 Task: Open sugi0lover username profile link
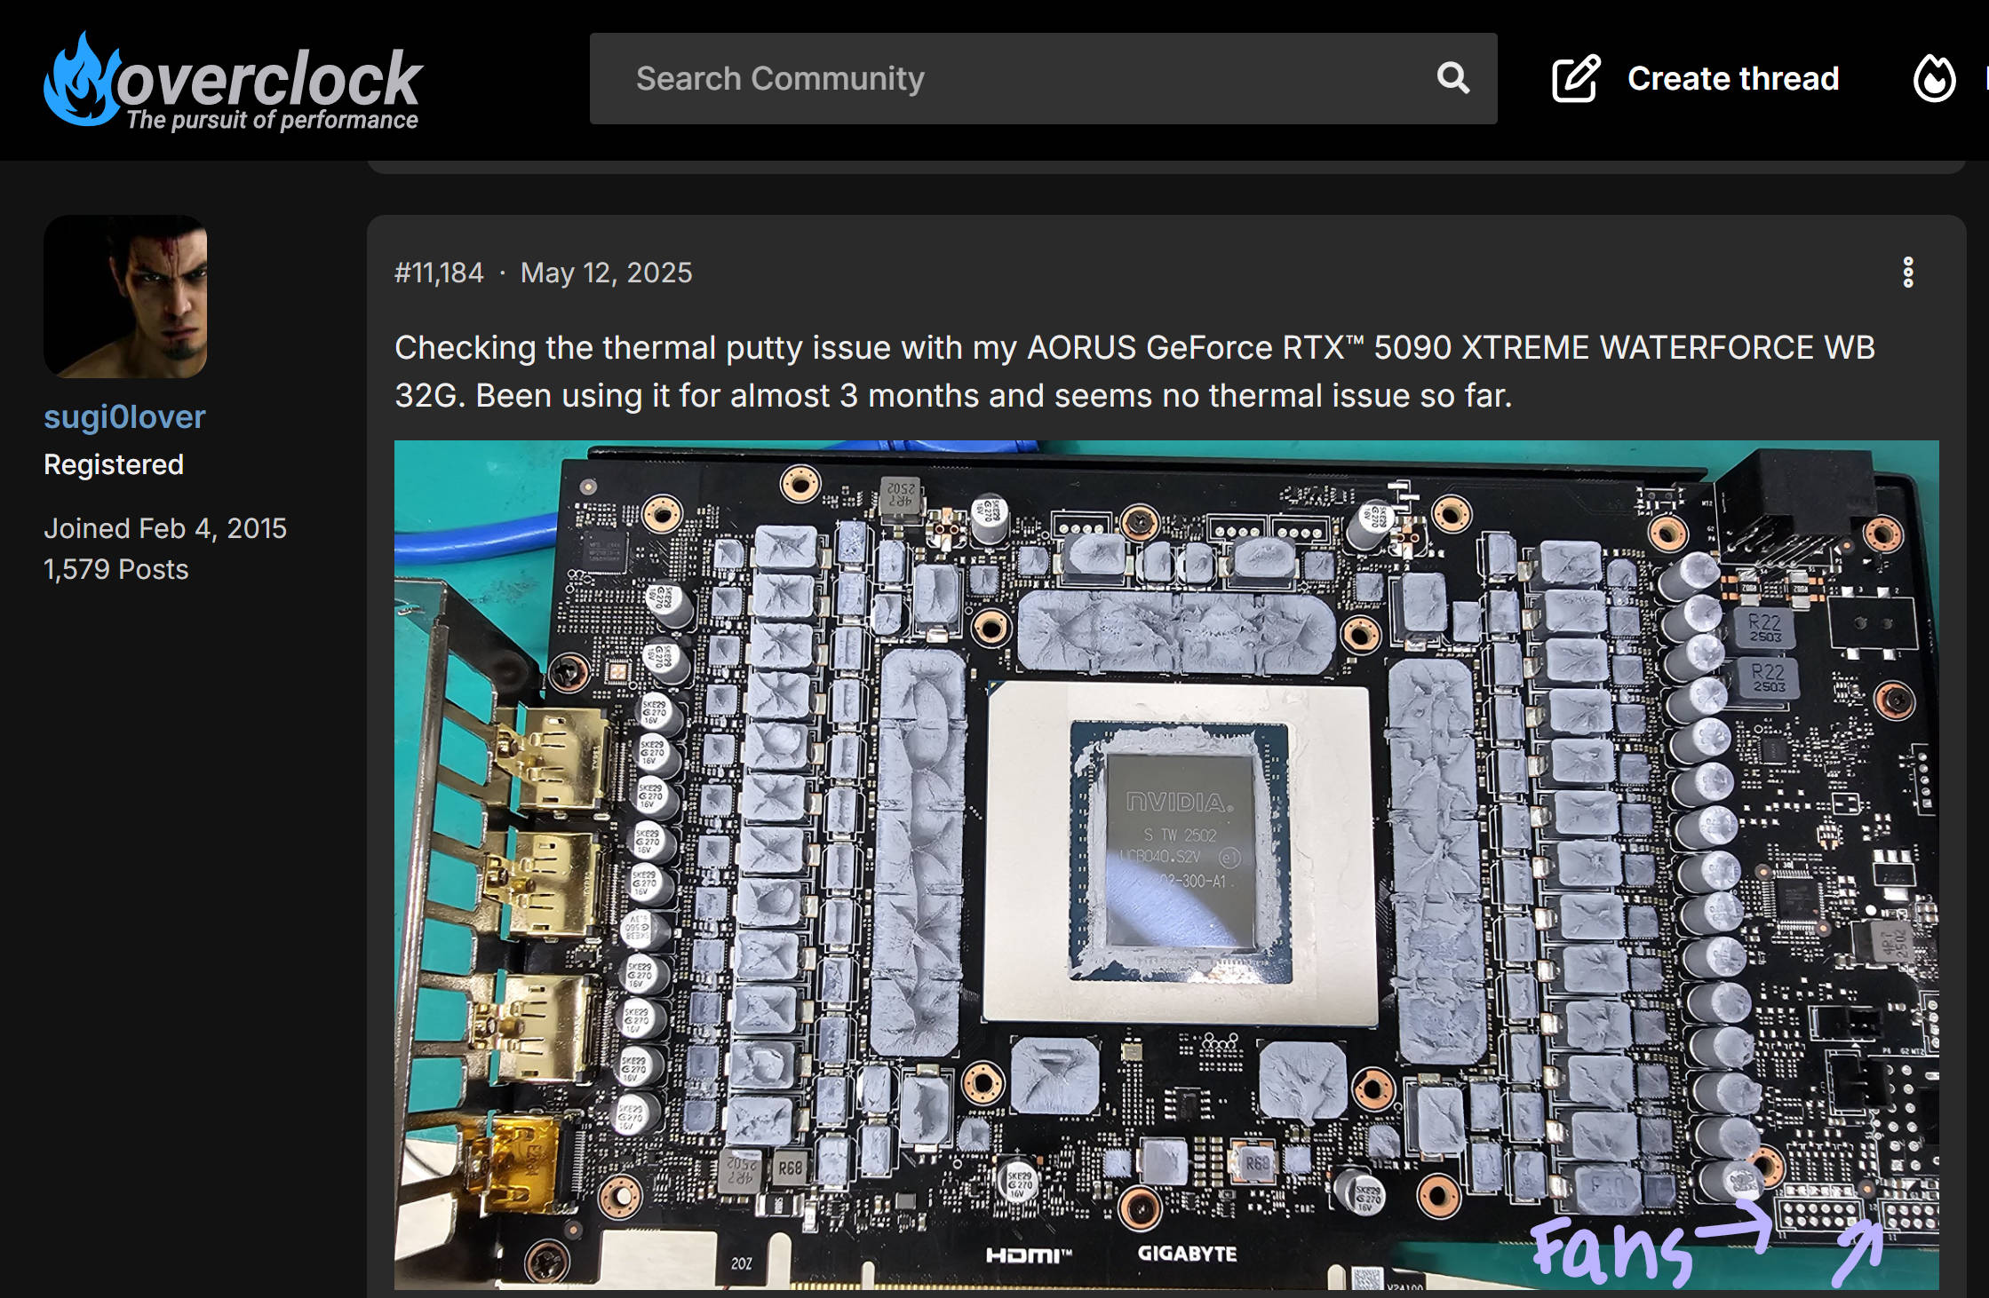(124, 416)
